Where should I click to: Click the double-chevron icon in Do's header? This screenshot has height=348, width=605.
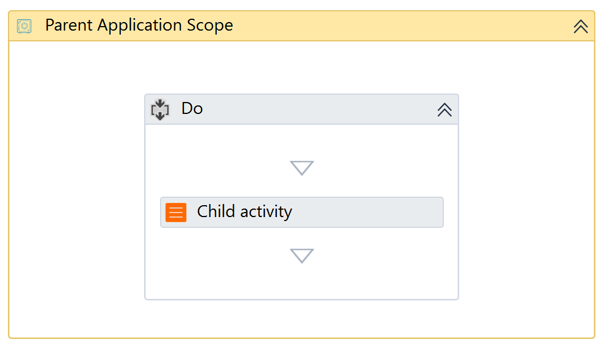(x=444, y=109)
